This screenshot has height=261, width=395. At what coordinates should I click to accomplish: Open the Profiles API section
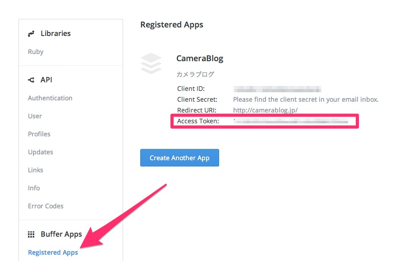coord(39,134)
